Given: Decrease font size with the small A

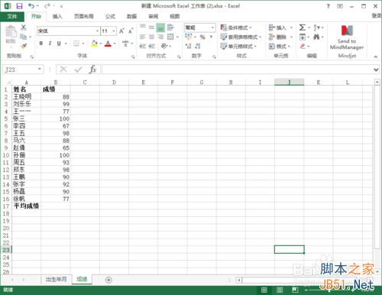Looking at the screenshot, I should (x=131, y=31).
